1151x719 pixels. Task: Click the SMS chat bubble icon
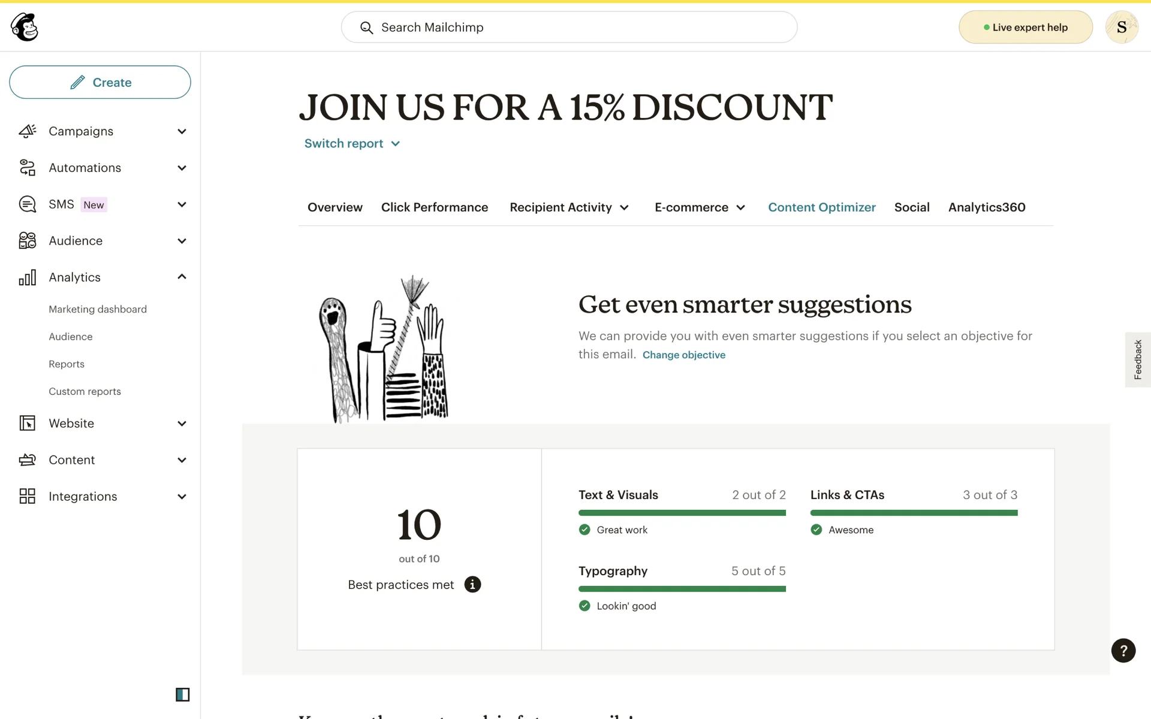[x=28, y=204]
